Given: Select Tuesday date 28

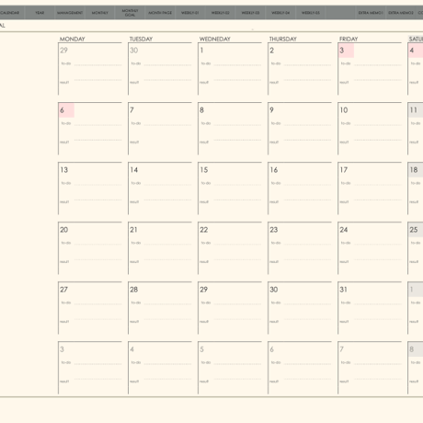Looking at the screenshot, I should point(134,290).
